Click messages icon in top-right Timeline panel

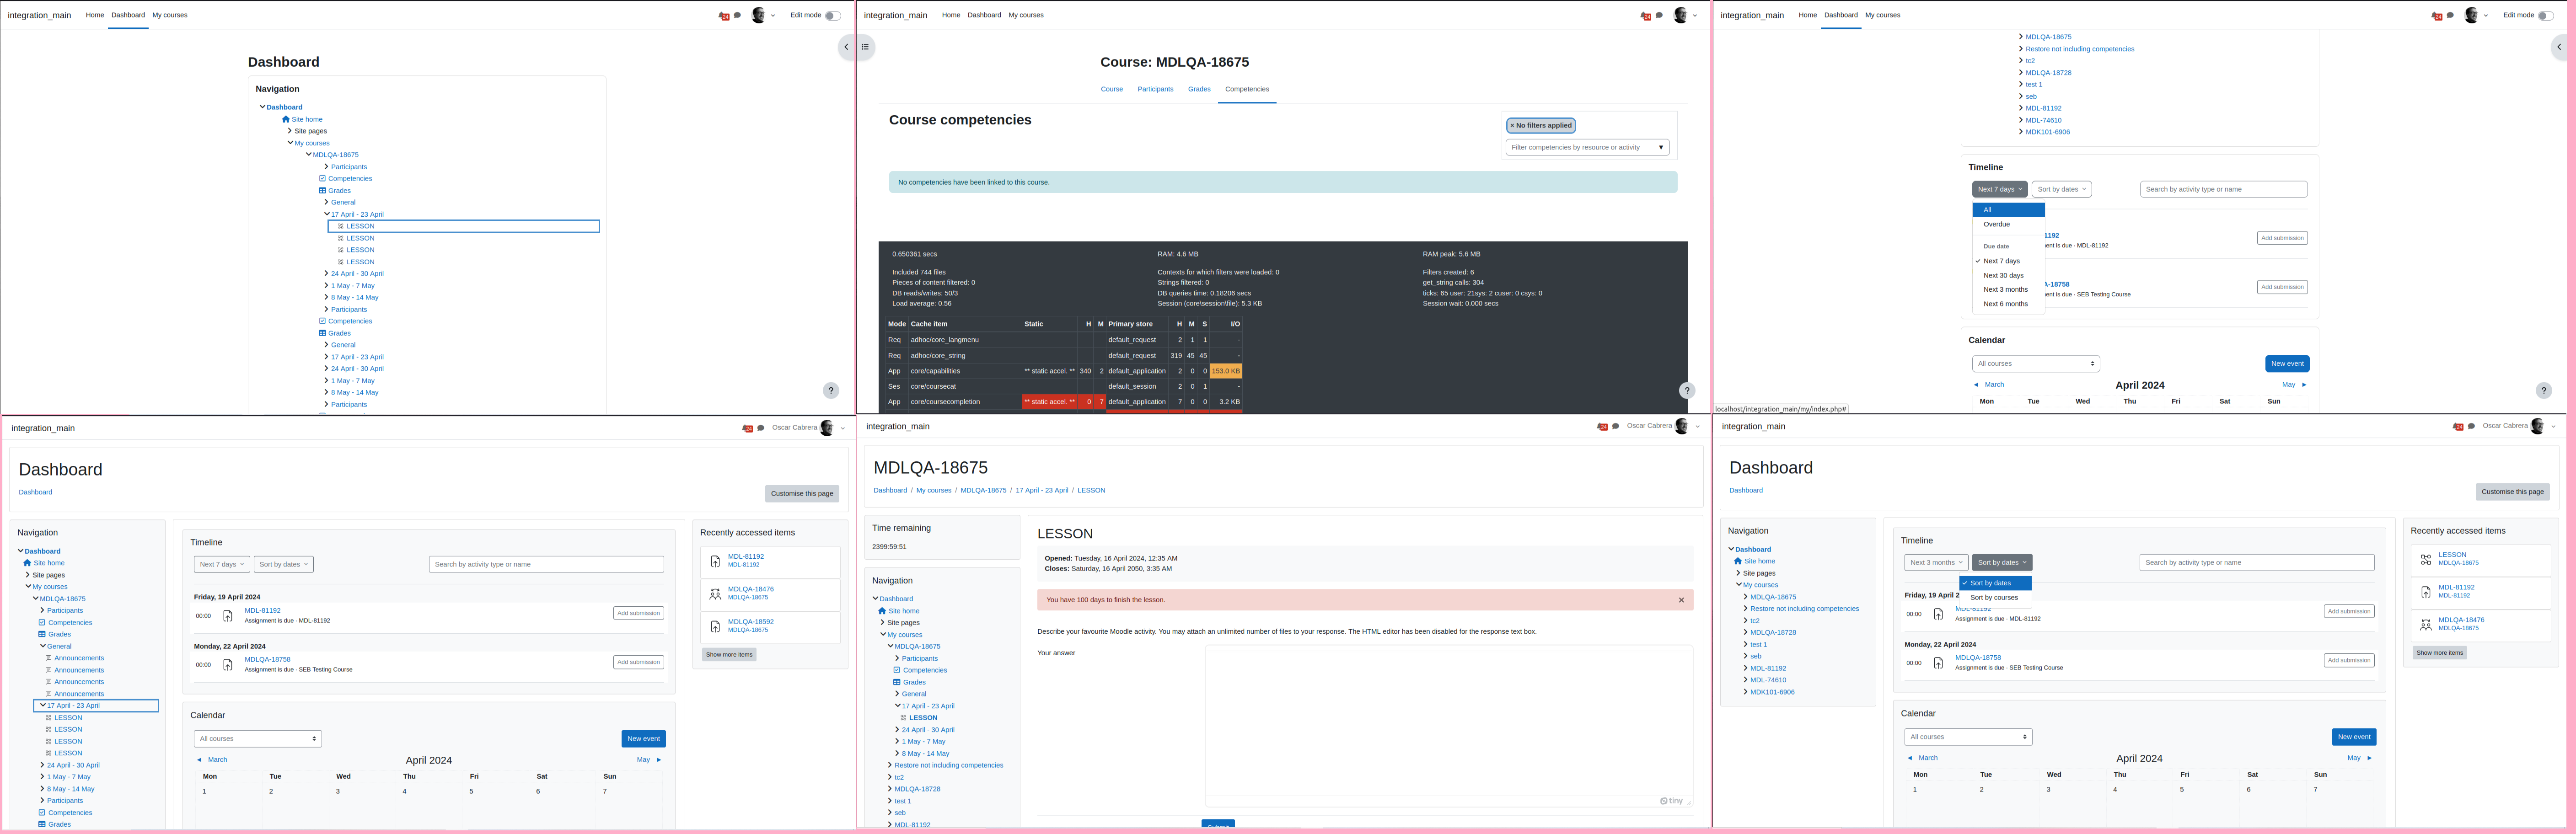[x=2450, y=15]
